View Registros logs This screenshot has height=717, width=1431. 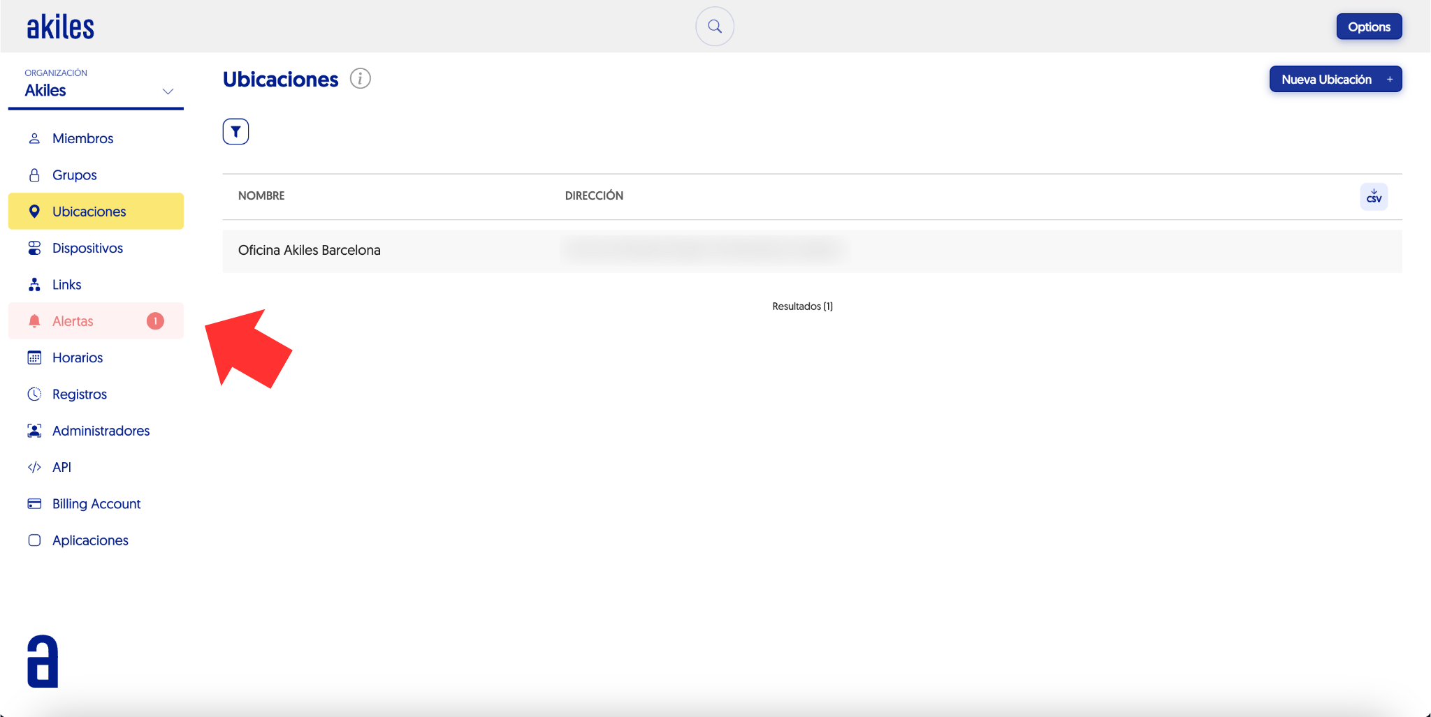(79, 394)
